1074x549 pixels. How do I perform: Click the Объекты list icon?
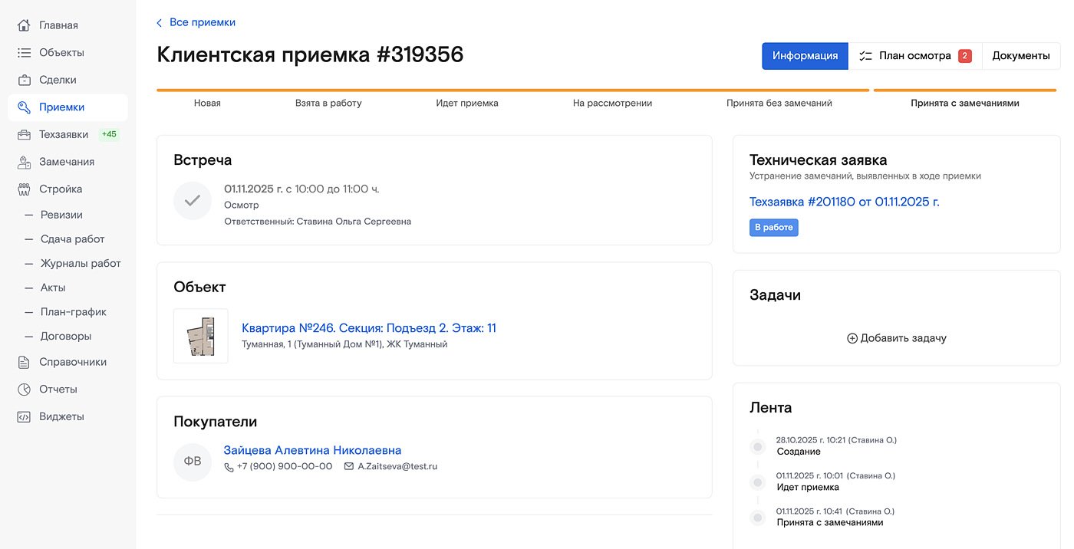pyautogui.click(x=24, y=53)
